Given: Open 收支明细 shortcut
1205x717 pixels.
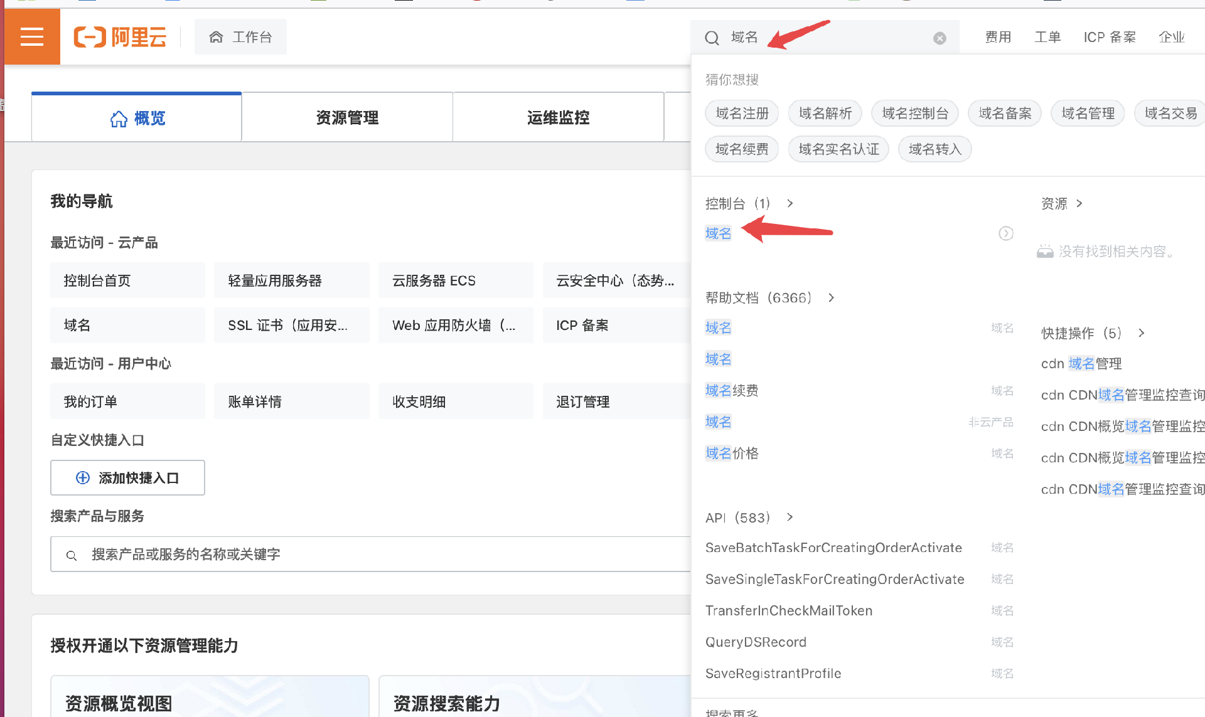Looking at the screenshot, I should [x=456, y=401].
